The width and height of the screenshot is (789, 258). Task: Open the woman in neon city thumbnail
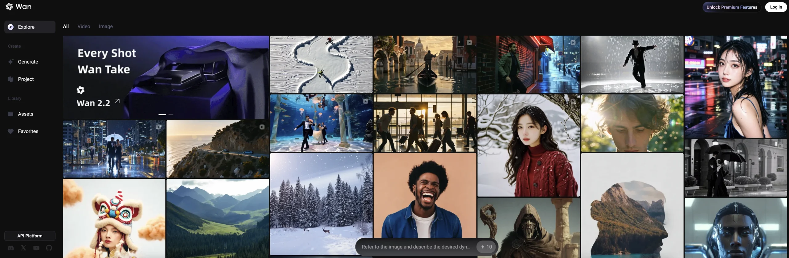736,87
